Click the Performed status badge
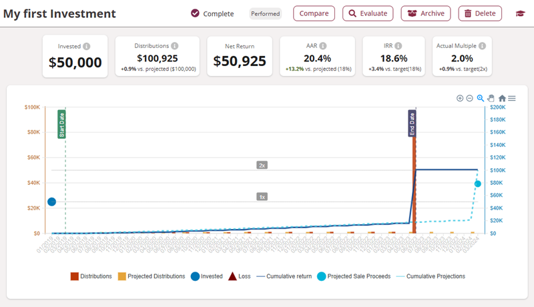The height and width of the screenshot is (307, 534). pos(265,13)
